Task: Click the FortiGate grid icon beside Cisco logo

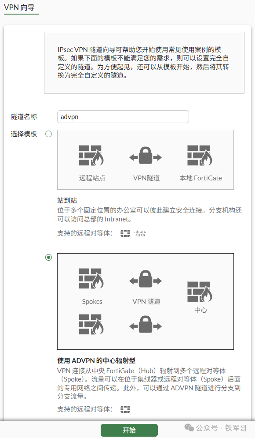Action: tap(125, 233)
